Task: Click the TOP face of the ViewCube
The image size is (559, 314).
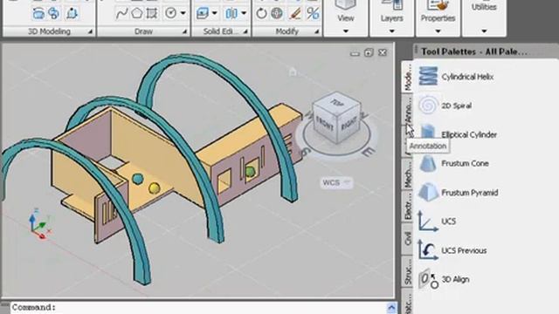Action: coord(337,103)
